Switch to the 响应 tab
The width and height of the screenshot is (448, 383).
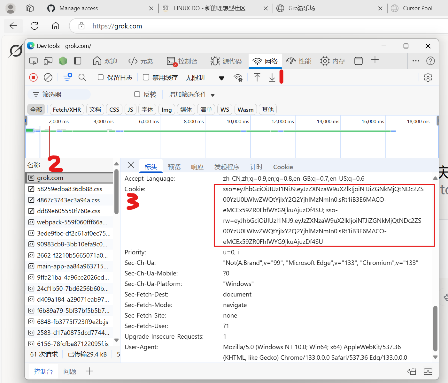pyautogui.click(x=197, y=167)
